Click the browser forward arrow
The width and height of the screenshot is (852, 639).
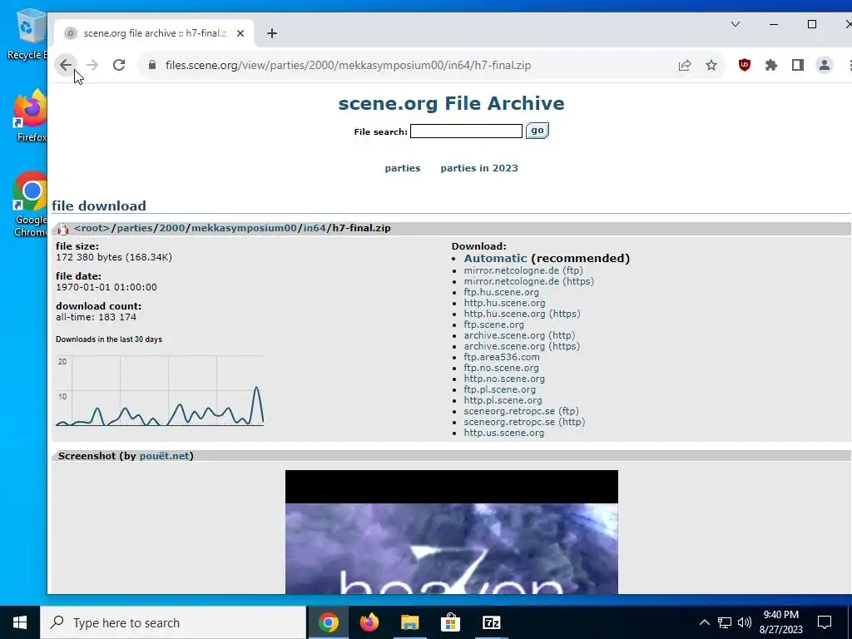point(92,65)
